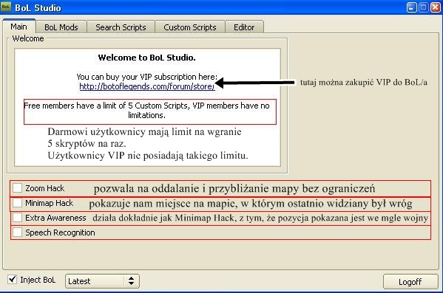Switch to the Main tab

click(x=19, y=27)
